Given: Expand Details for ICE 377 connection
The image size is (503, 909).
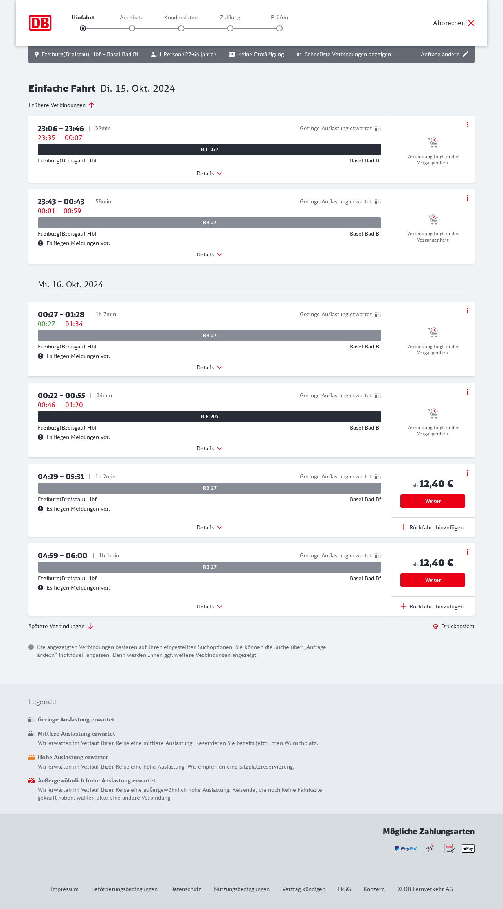Looking at the screenshot, I should (209, 173).
